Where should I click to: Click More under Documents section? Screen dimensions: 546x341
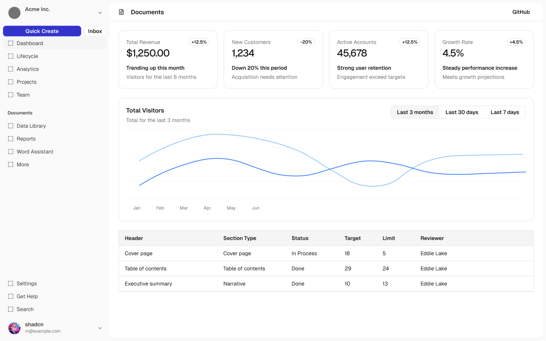(55, 164)
